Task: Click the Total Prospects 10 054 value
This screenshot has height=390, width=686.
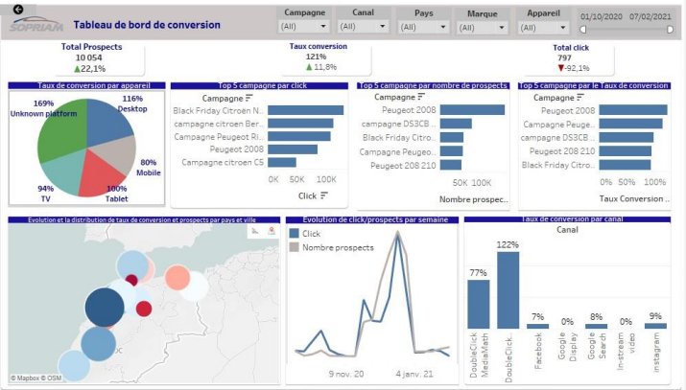Action: point(89,57)
